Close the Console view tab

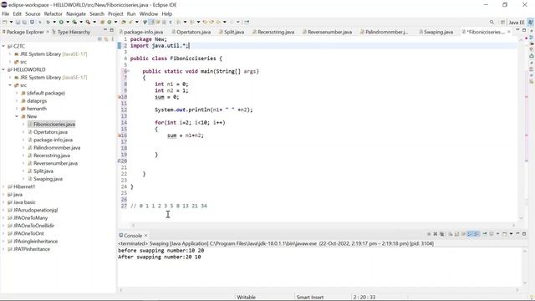145,236
